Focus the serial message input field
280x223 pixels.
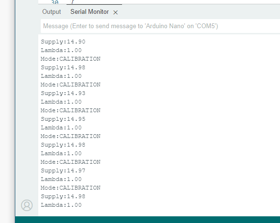160,26
